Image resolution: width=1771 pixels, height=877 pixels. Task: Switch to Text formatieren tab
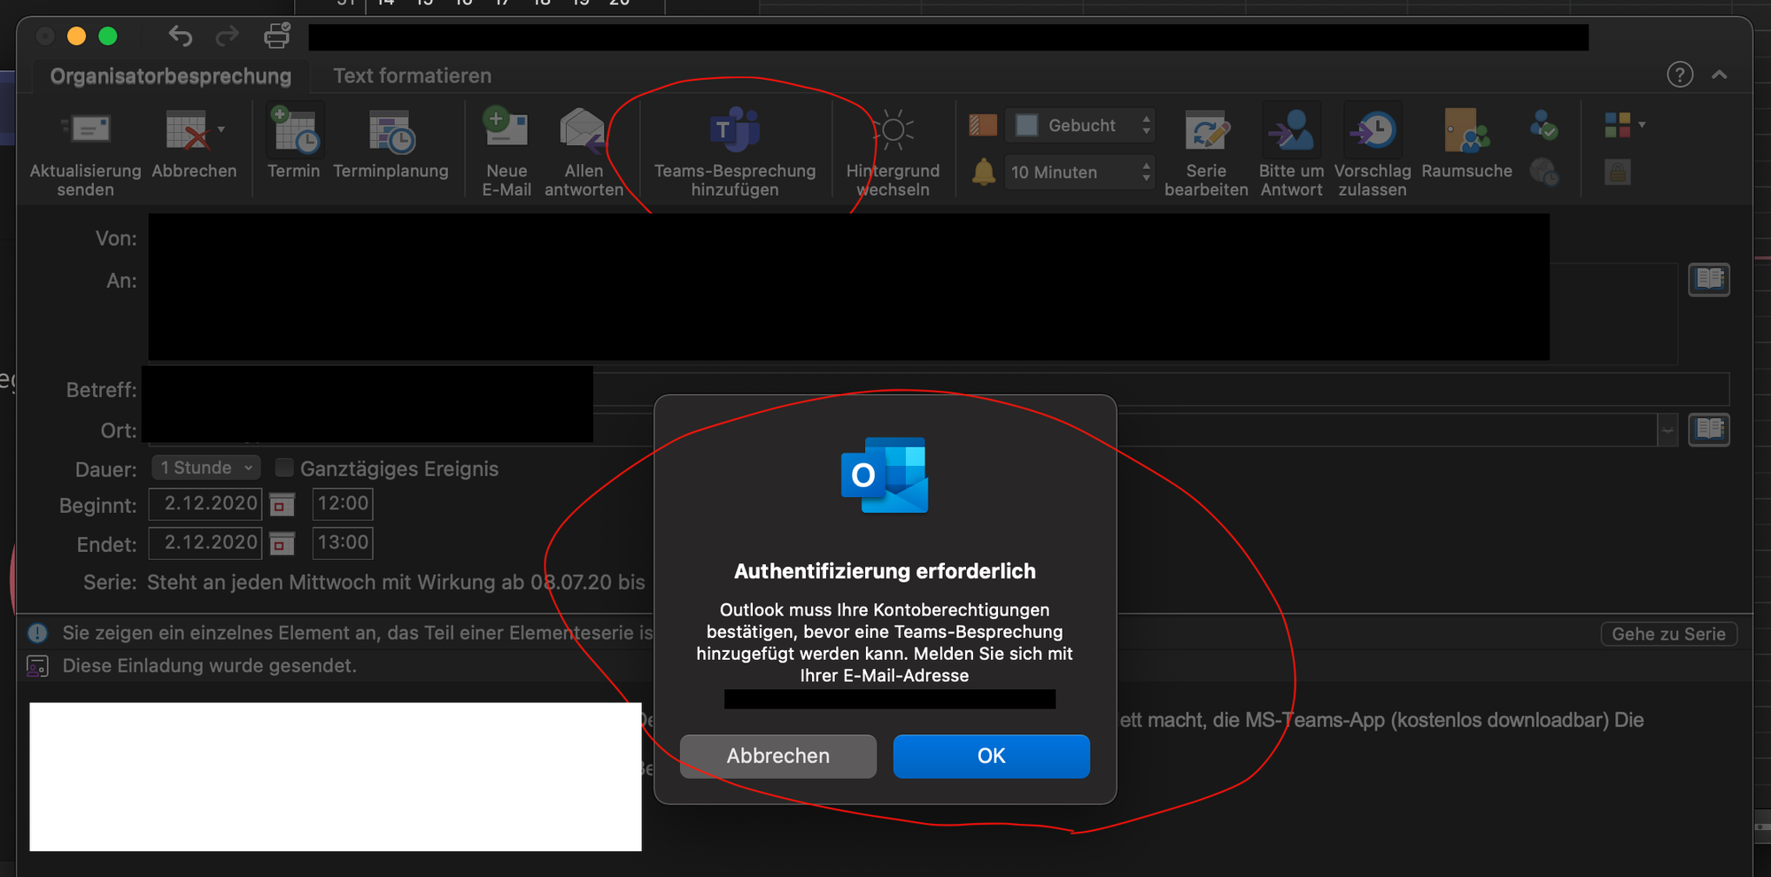pyautogui.click(x=412, y=76)
